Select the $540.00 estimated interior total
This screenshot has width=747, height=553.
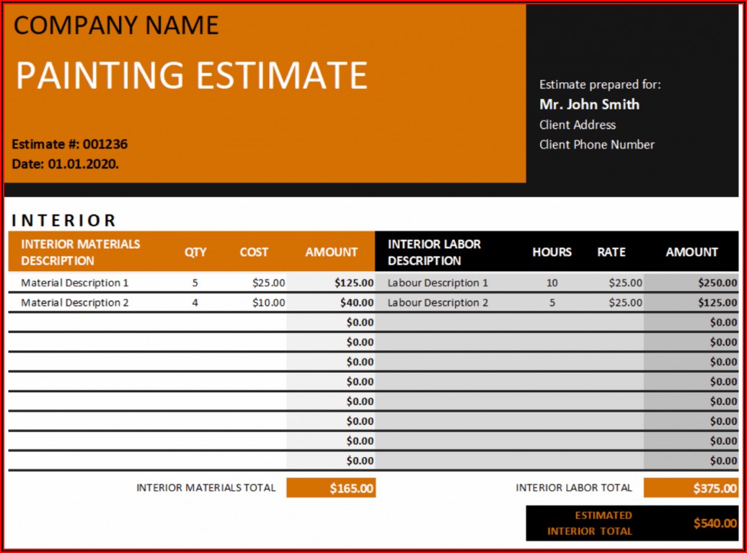[715, 523]
